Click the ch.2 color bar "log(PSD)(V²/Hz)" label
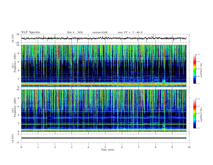This screenshot has width=213, height=165. coord(201,115)
